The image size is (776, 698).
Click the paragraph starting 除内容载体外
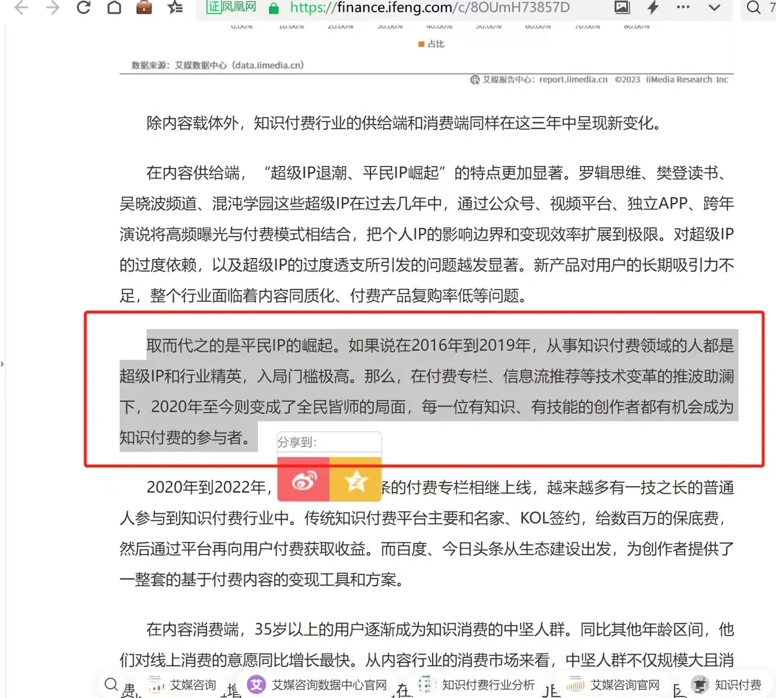pyautogui.click(x=405, y=123)
